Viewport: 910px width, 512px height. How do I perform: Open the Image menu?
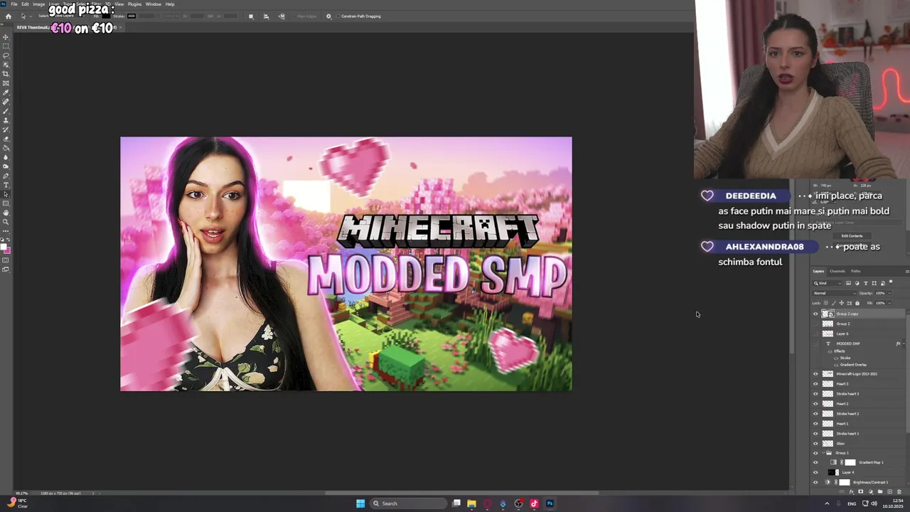tap(39, 4)
